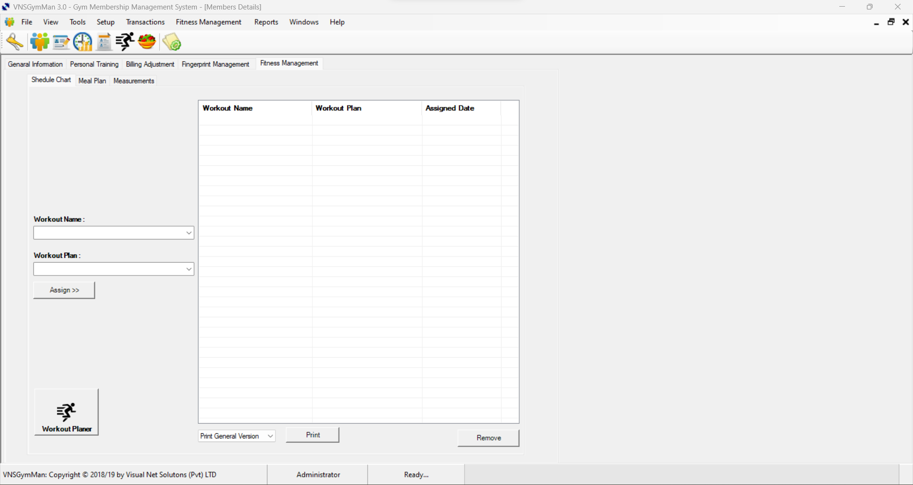The image size is (913, 485).
Task: Click the Workout Name column header
Action: 255,108
